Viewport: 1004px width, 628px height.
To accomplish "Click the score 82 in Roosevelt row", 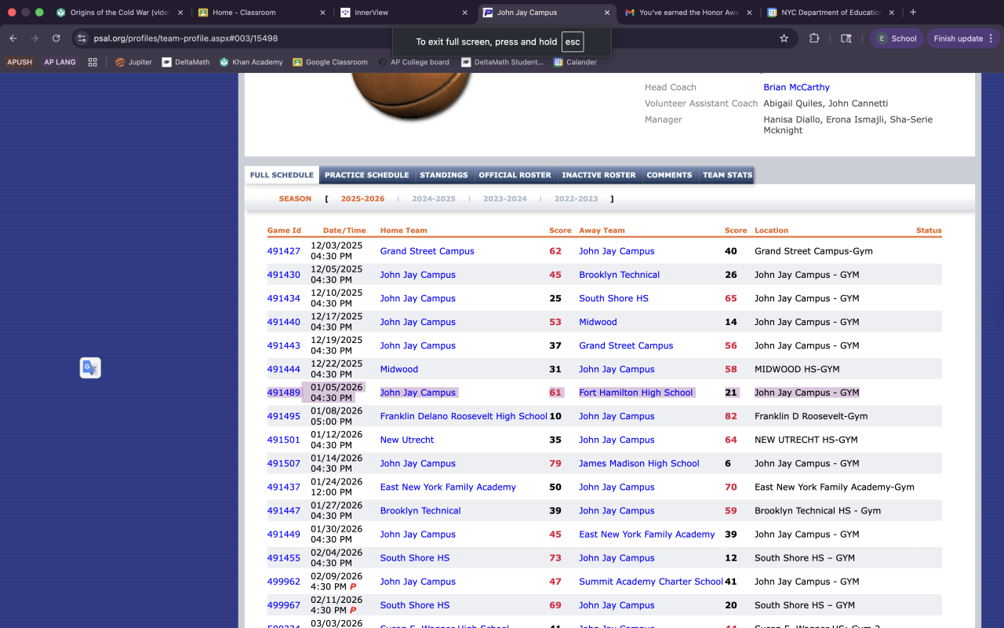I will point(731,416).
